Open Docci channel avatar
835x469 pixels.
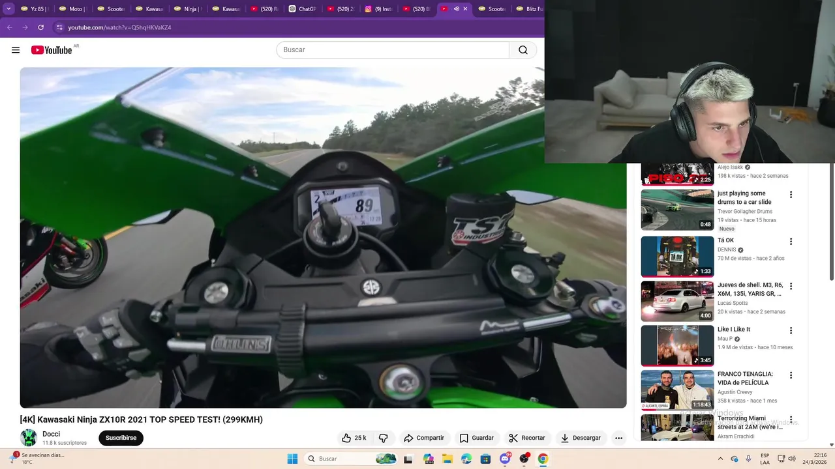tap(29, 438)
